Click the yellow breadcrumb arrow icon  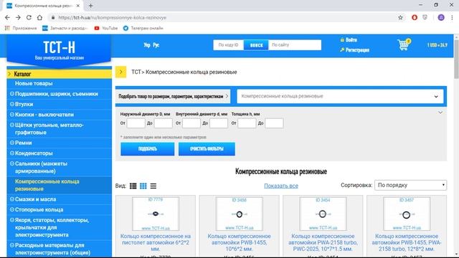121,72
